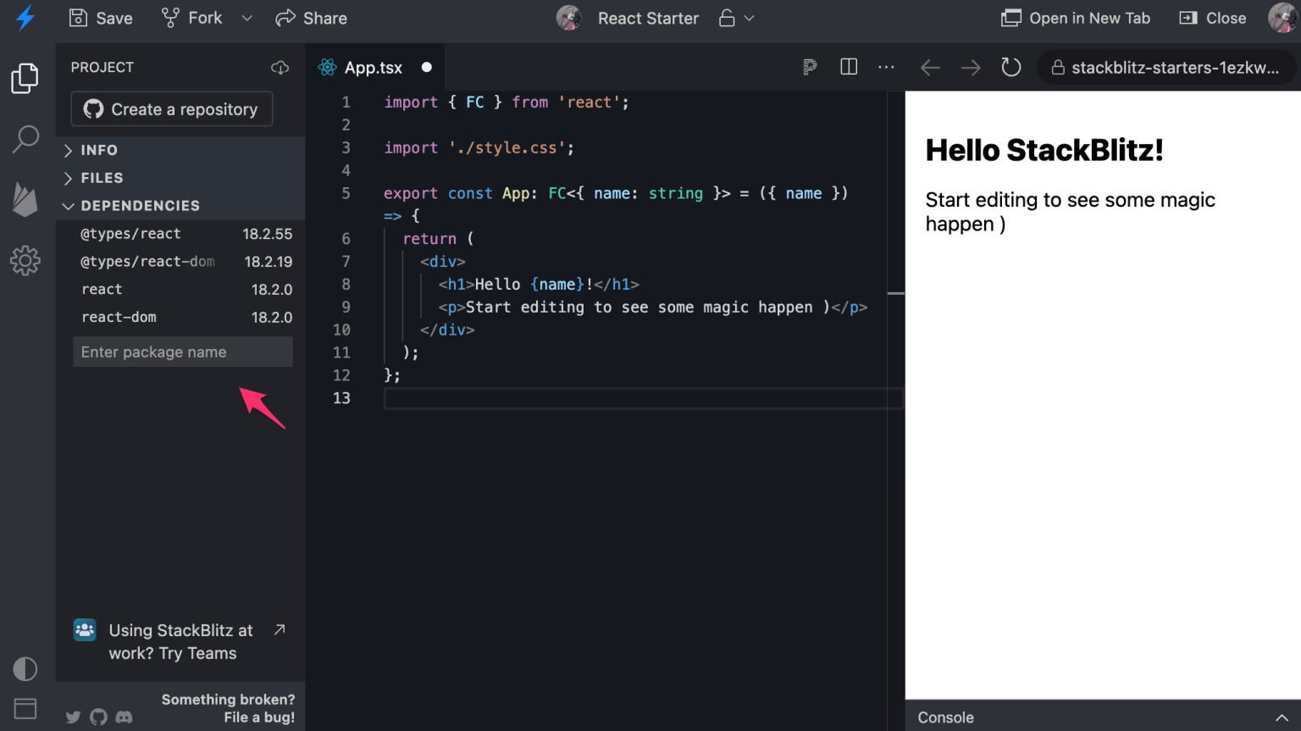
Task: Expand the Console panel chevron
Action: 1282,717
